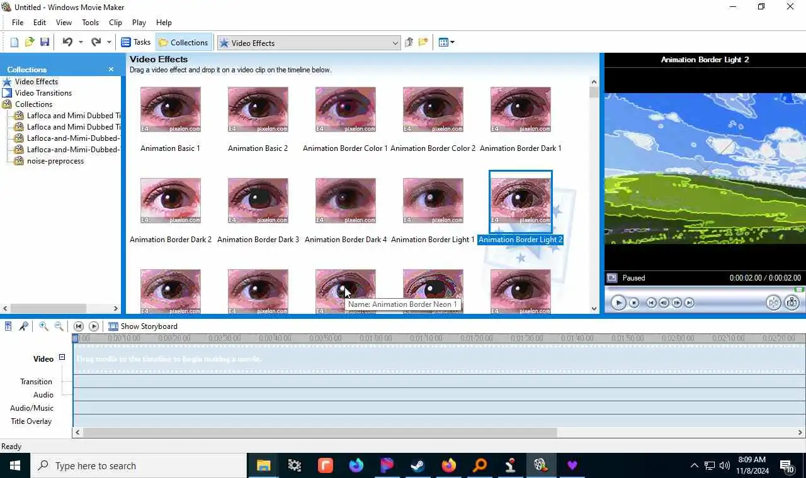Select Video Effects in the collections tree
The image size is (806, 478).
36,81
